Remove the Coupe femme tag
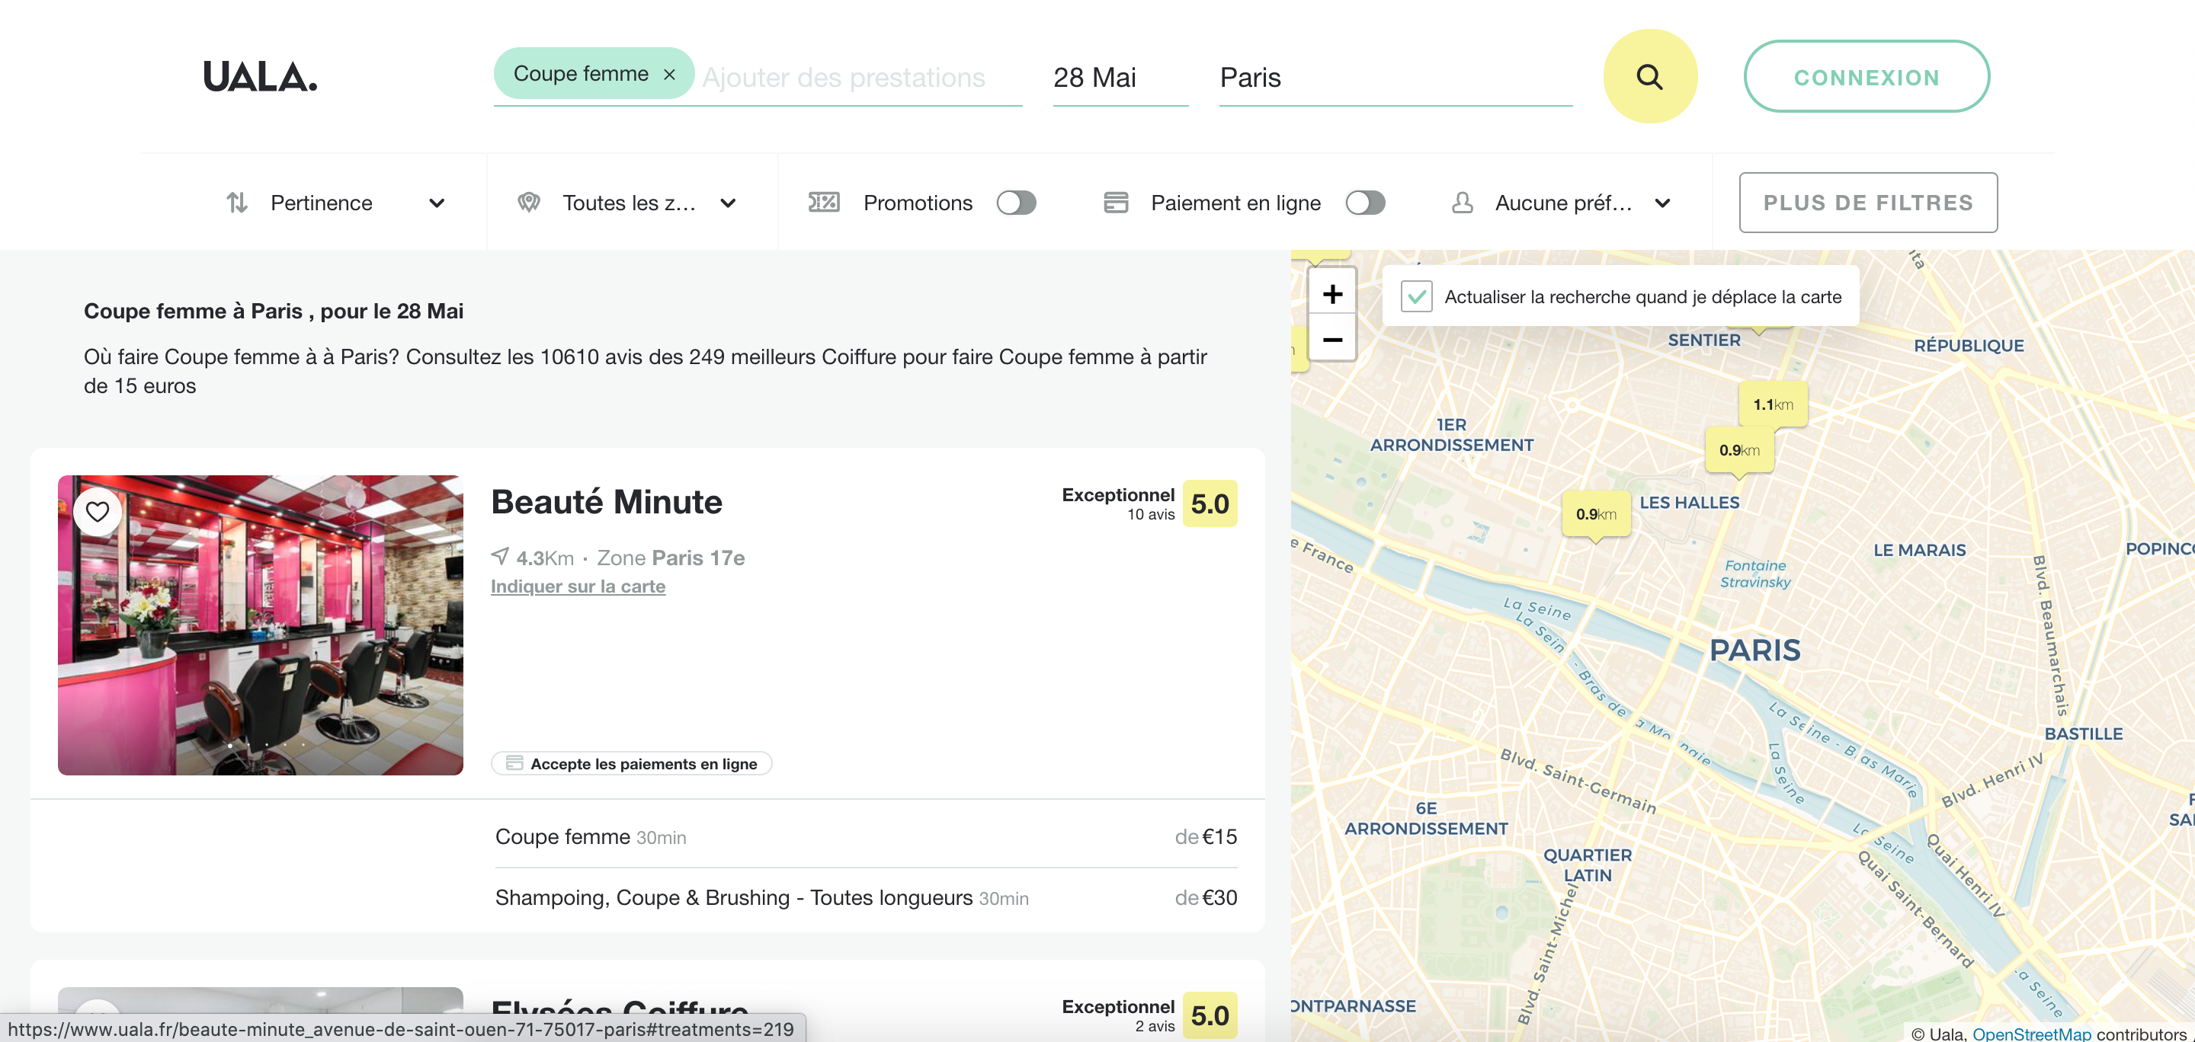 point(670,75)
